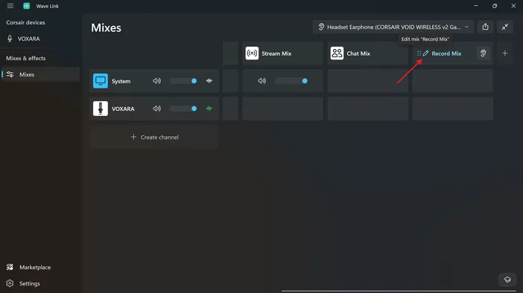The height and width of the screenshot is (293, 523).
Task: Open the Mixes page in sidebar
Action: tap(41, 74)
